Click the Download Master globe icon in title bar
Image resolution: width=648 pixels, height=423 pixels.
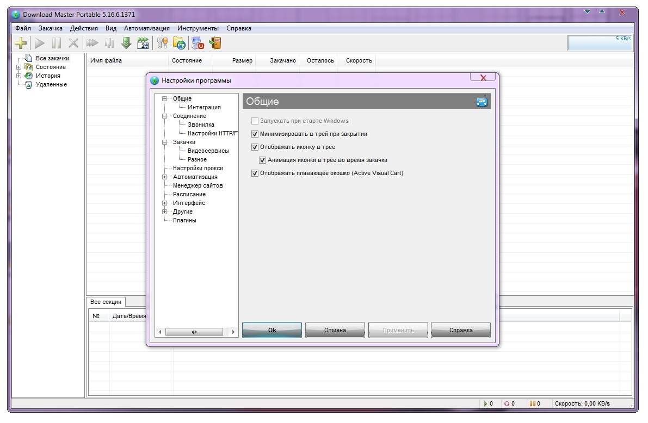[x=16, y=15]
